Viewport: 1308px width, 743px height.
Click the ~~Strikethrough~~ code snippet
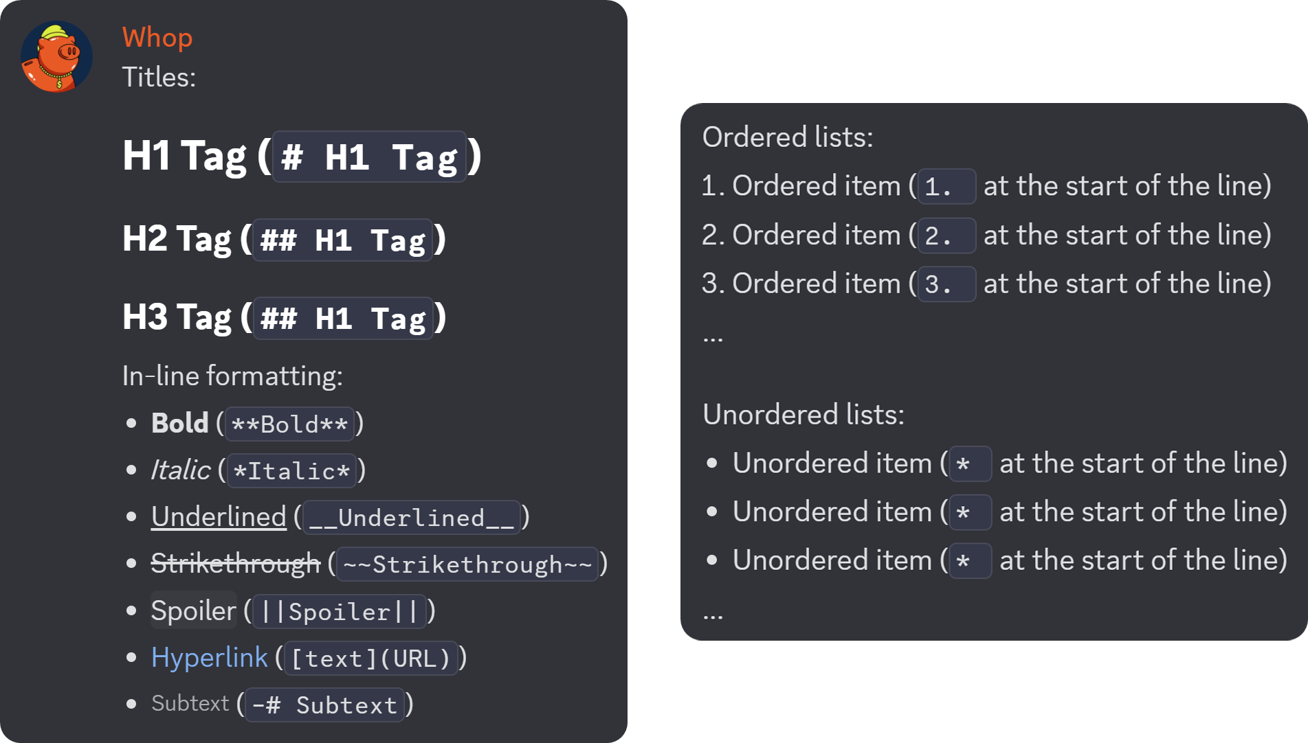(467, 564)
